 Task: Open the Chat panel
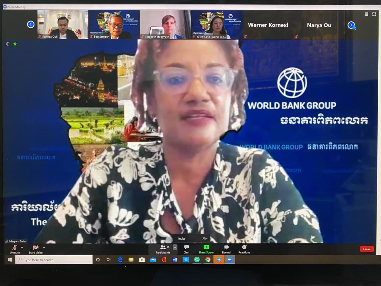[186, 249]
